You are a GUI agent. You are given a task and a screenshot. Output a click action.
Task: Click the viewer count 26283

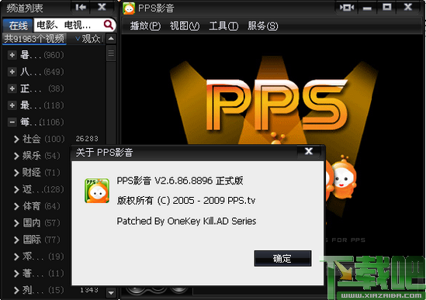tap(87, 139)
